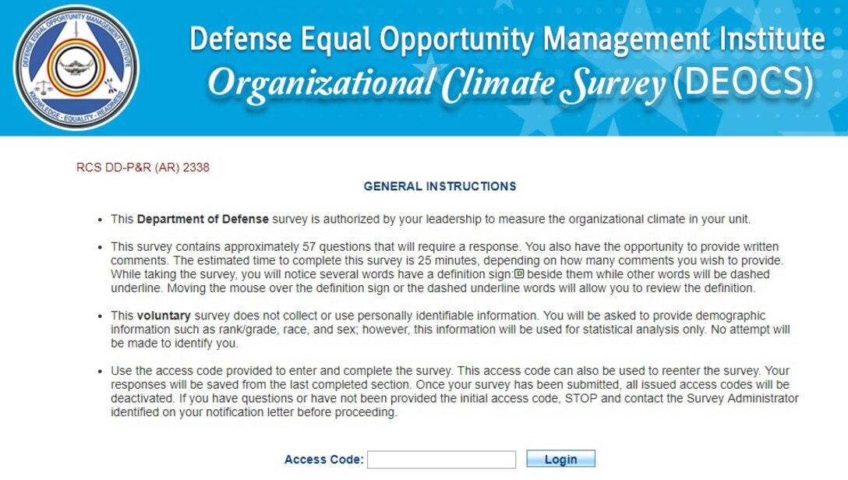848x480 pixels.
Task: Click the definition sign icon in instructions
Action: [x=519, y=274]
